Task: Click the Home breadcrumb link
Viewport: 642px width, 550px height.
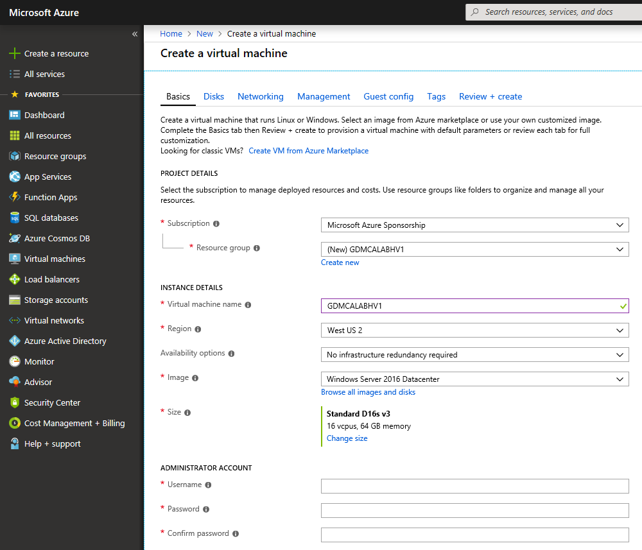Action: (171, 33)
